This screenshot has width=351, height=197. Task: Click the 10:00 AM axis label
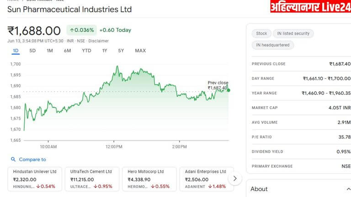[48, 147]
